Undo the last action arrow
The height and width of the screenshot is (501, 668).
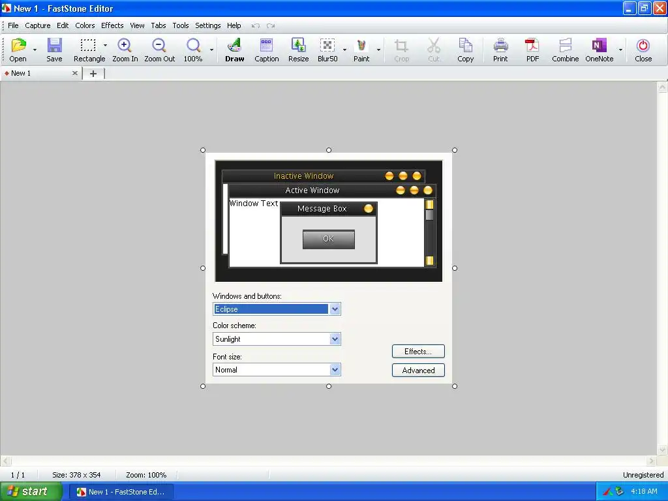click(x=255, y=26)
